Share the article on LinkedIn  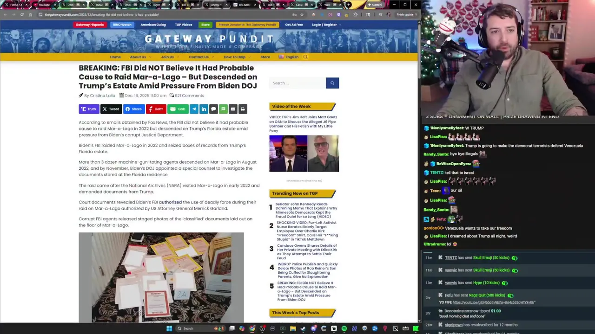point(204,109)
